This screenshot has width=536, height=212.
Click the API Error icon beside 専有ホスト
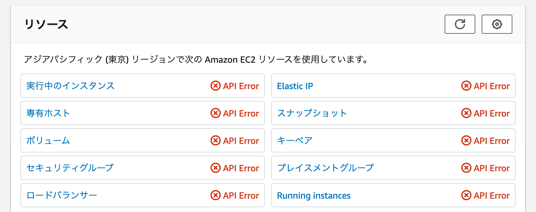[216, 113]
